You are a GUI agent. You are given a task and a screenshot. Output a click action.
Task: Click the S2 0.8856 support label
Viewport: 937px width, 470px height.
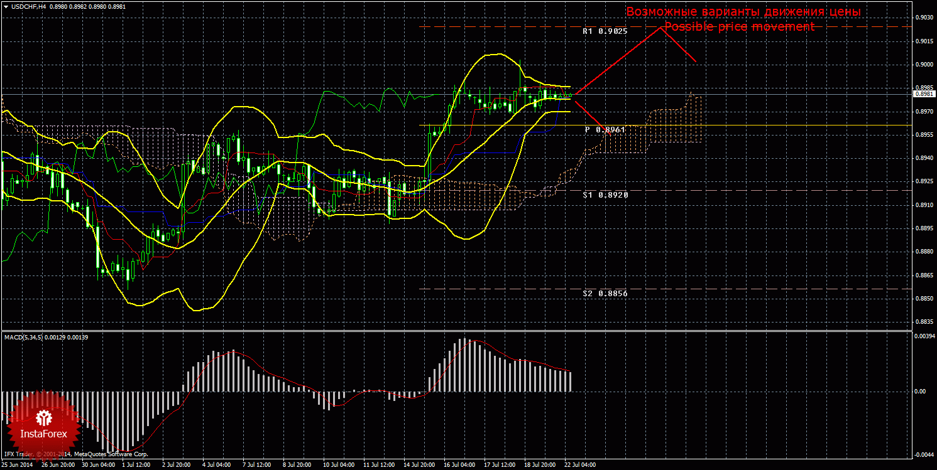pyautogui.click(x=605, y=293)
